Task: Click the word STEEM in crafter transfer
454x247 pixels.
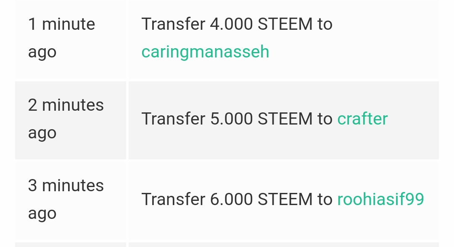Action: coord(285,119)
